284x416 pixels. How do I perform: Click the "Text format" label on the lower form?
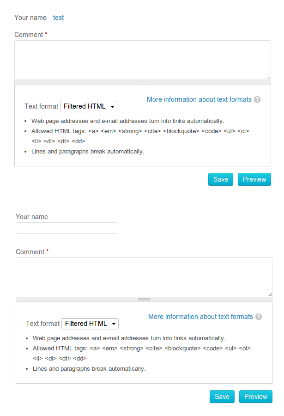point(42,324)
